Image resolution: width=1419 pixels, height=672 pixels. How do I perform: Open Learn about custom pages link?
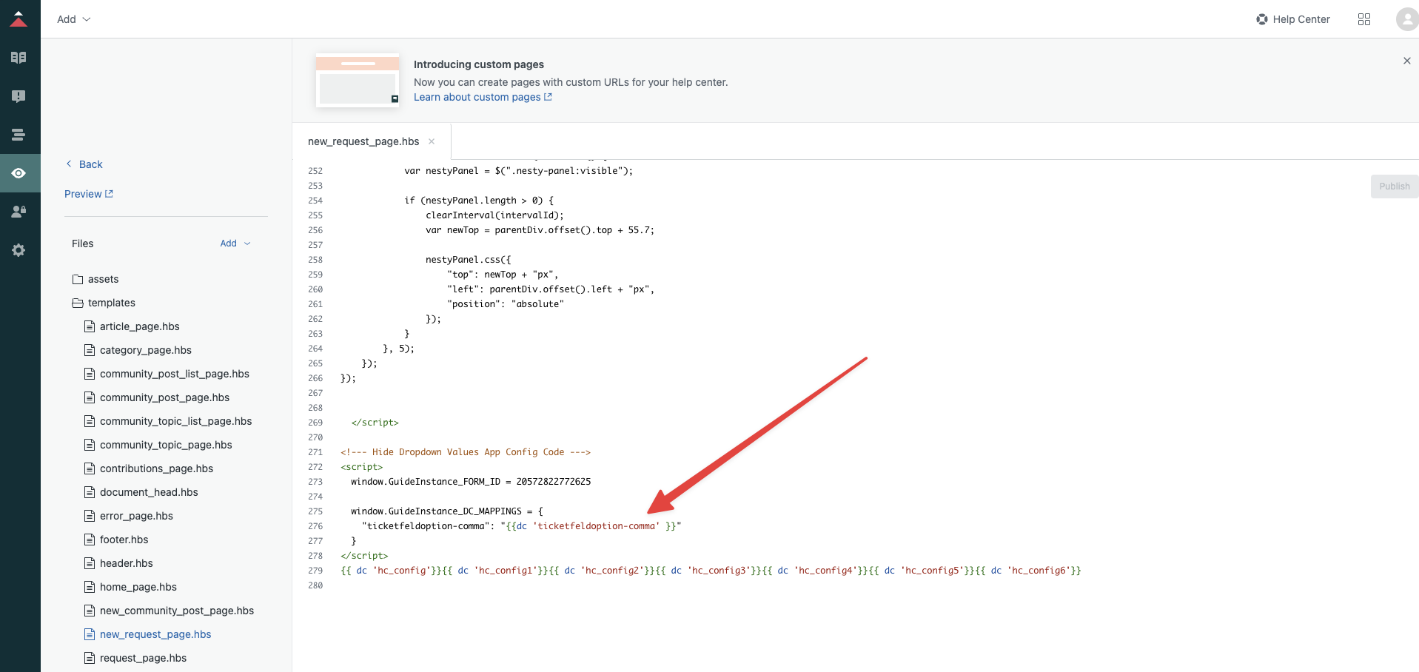(483, 97)
